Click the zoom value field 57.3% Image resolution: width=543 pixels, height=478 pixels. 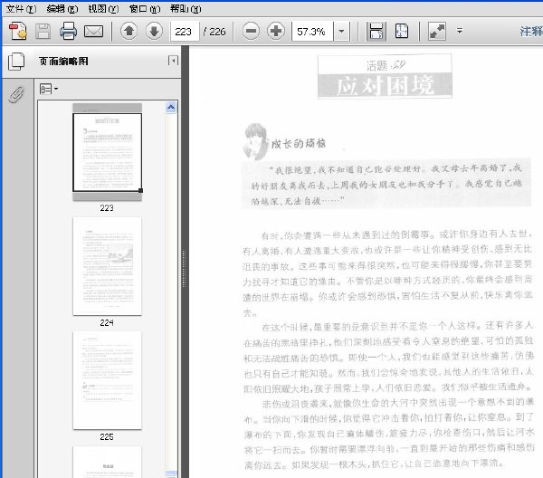coord(312,32)
